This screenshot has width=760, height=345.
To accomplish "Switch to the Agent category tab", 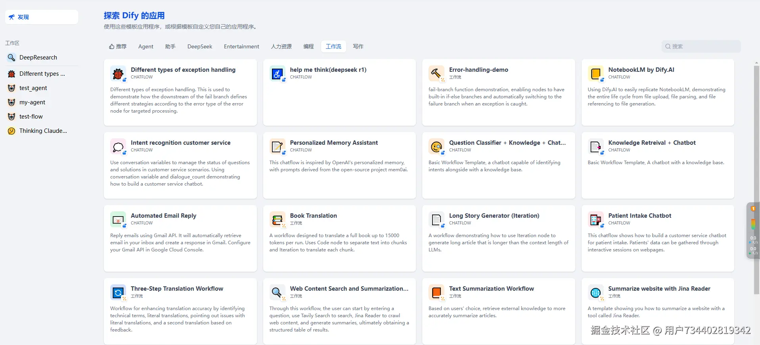I will pos(146,46).
